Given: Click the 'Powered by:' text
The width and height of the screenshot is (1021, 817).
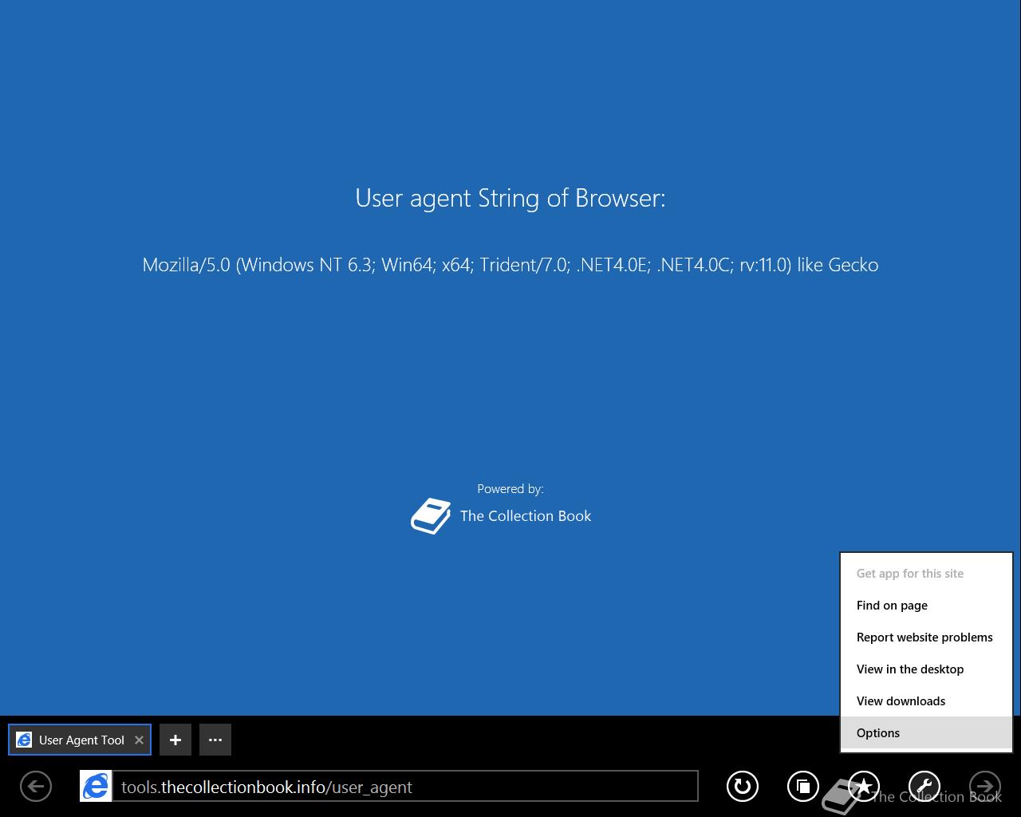Looking at the screenshot, I should click(510, 489).
